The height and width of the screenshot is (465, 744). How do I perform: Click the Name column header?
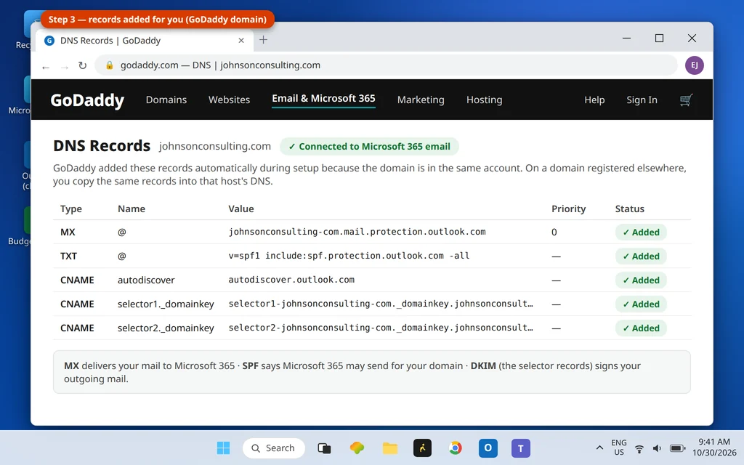coord(132,209)
